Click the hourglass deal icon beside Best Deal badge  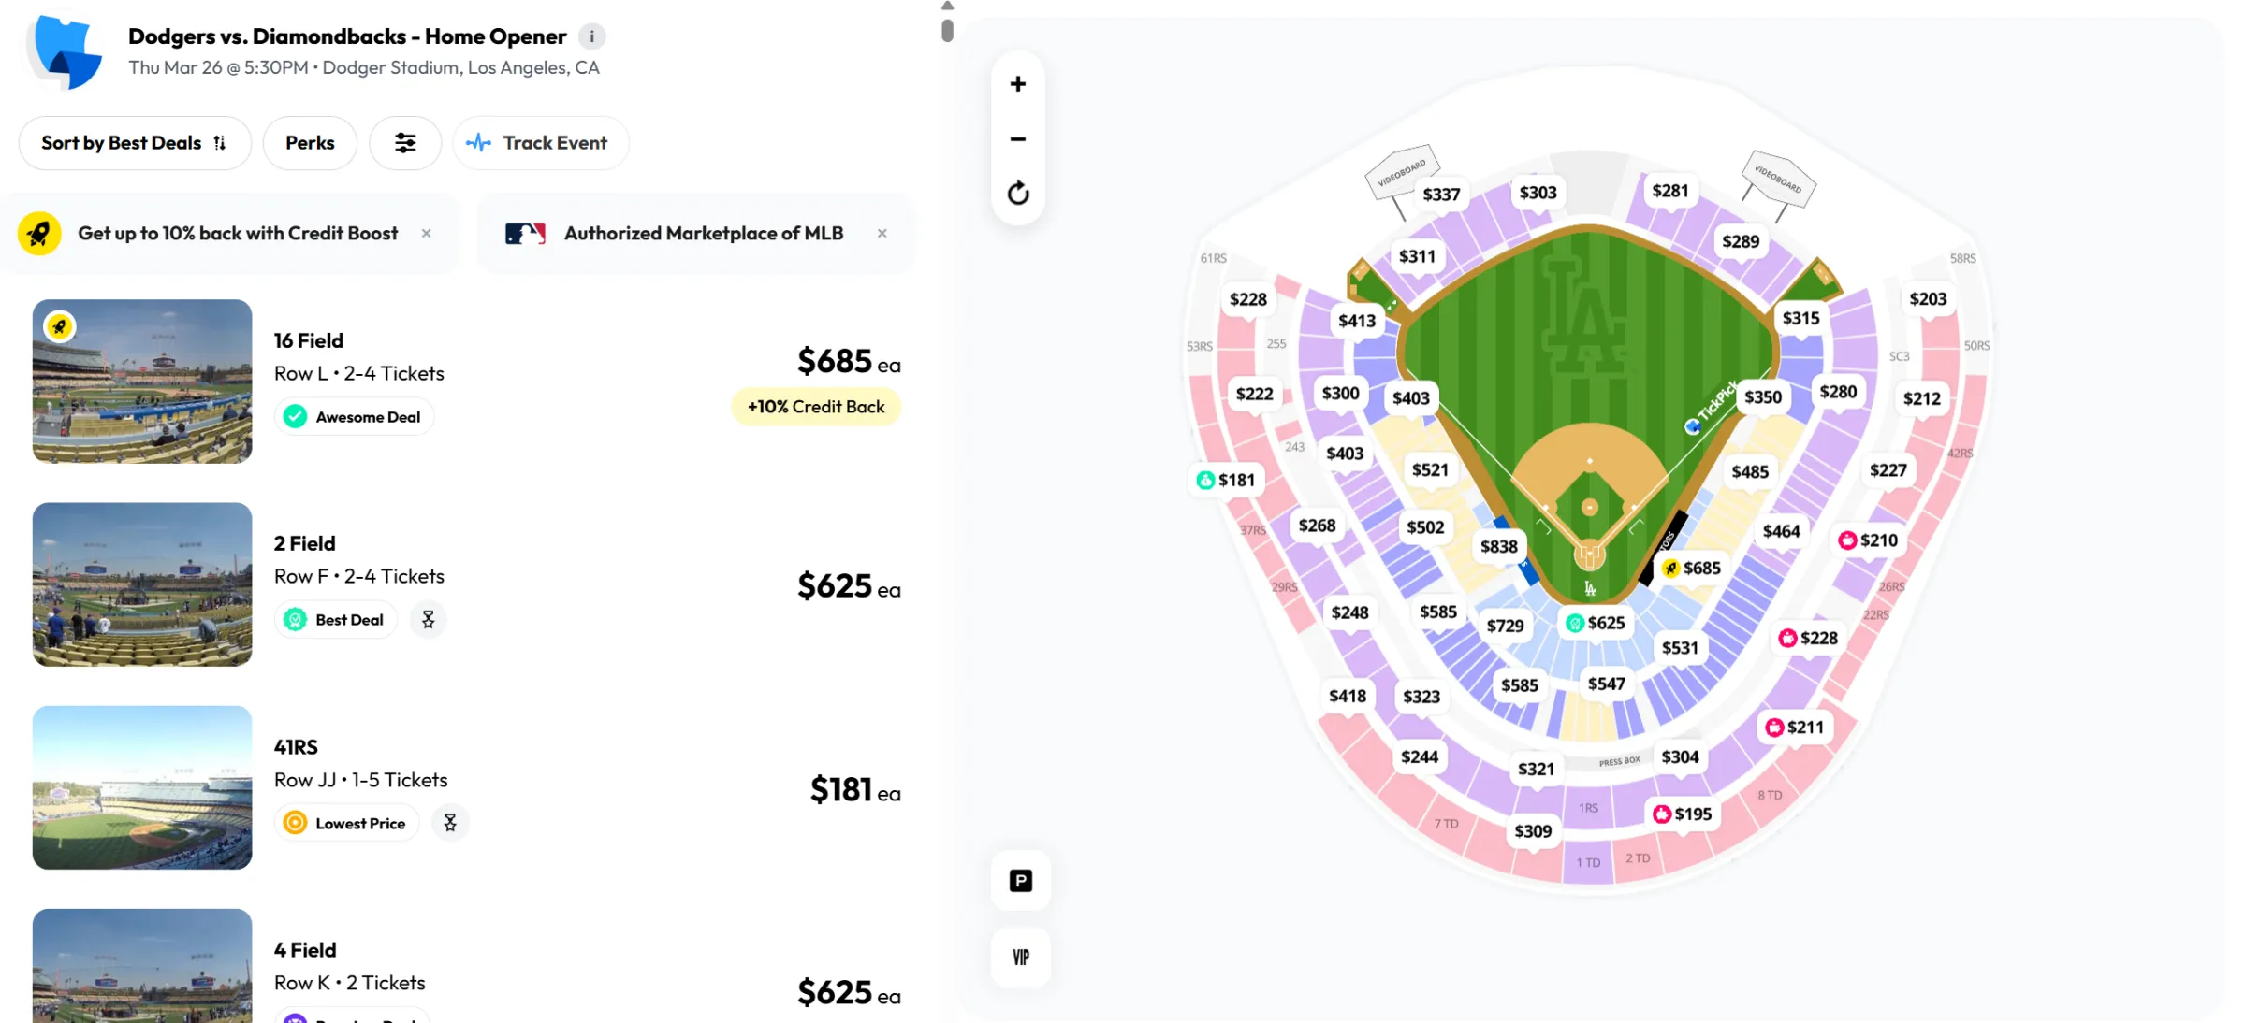point(428,619)
